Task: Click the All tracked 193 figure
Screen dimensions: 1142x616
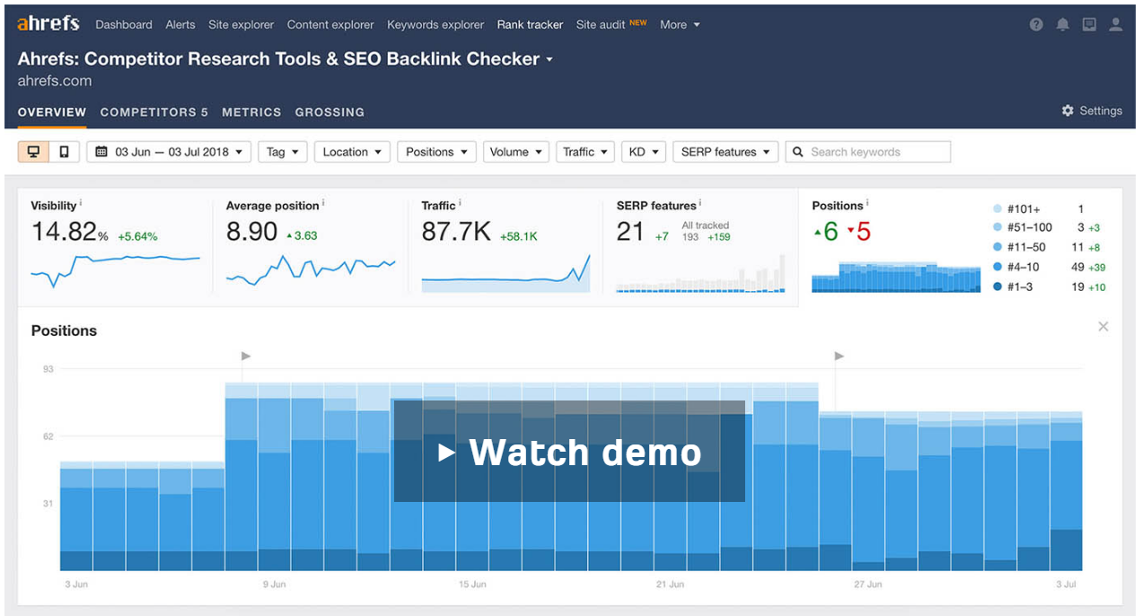Action: pyautogui.click(x=690, y=237)
